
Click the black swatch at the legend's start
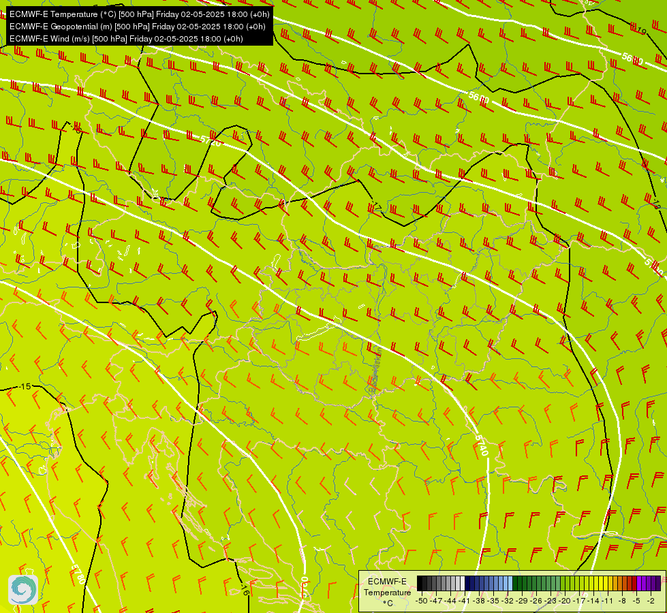420,583
